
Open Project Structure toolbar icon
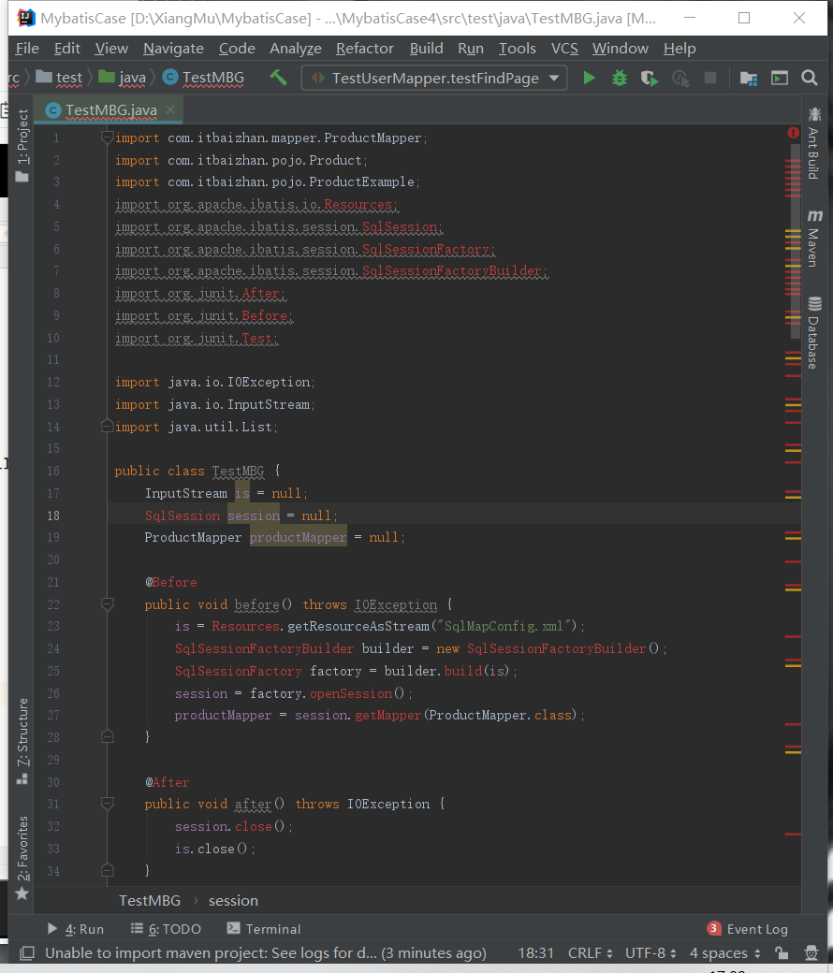click(749, 78)
